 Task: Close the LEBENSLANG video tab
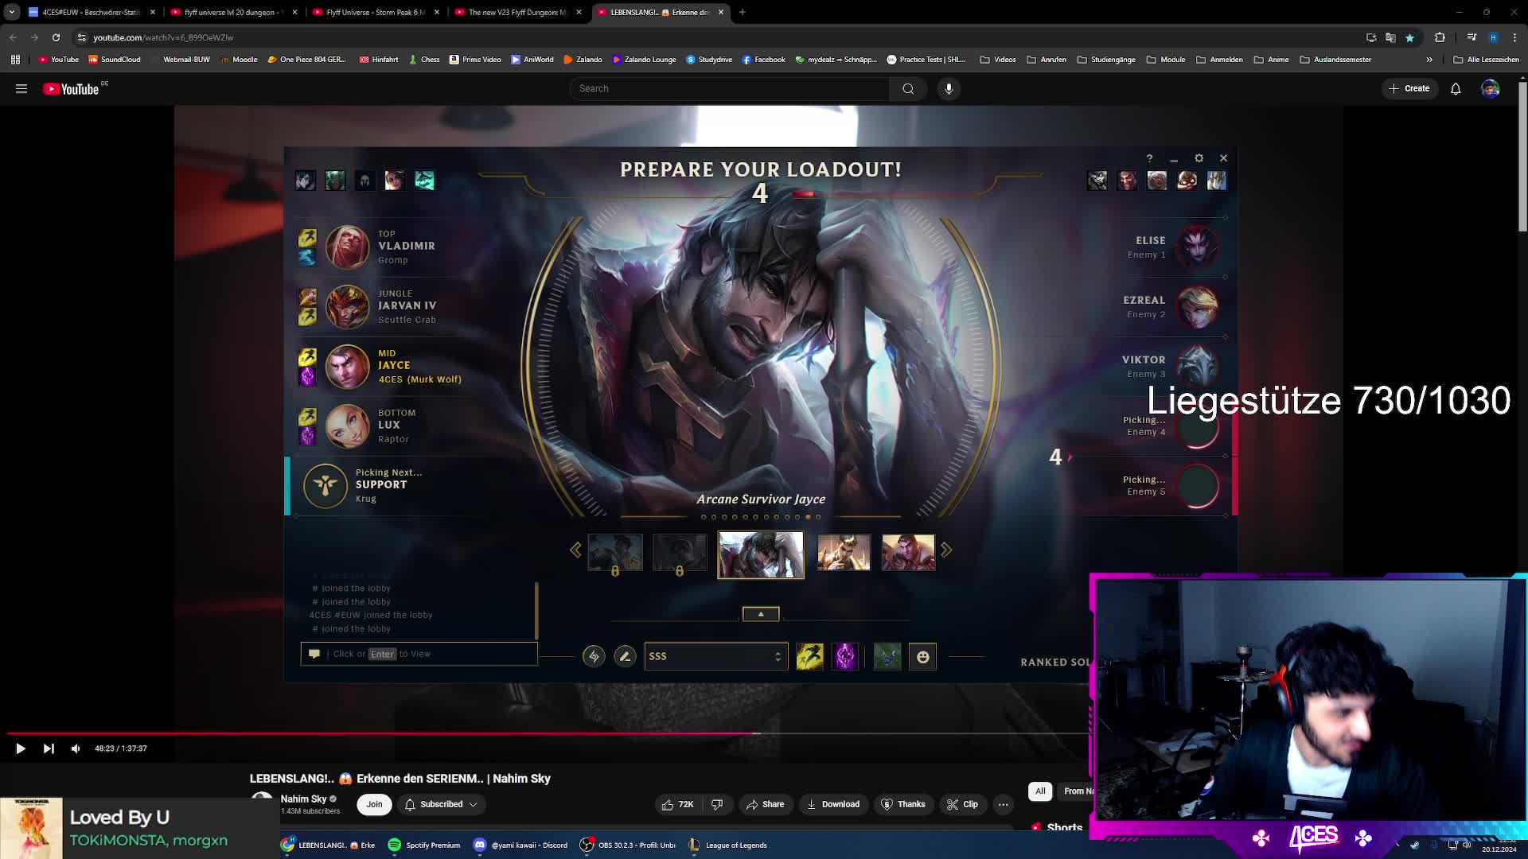pyautogui.click(x=721, y=12)
